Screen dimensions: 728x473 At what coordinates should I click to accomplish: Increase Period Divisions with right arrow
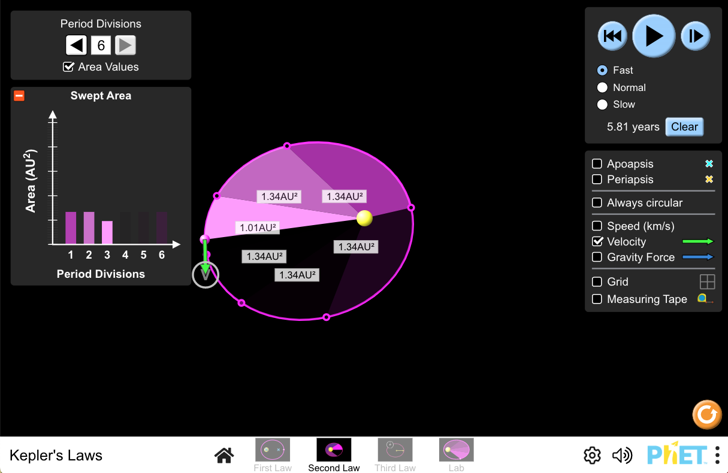[x=125, y=45]
